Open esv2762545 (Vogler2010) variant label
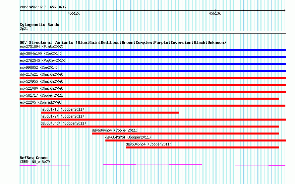 (43, 60)
